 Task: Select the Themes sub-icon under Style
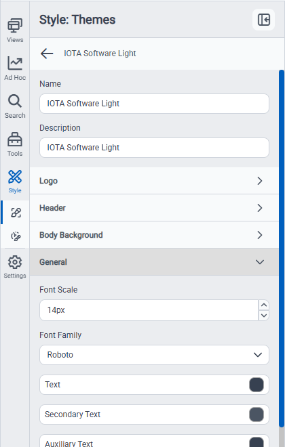point(16,213)
